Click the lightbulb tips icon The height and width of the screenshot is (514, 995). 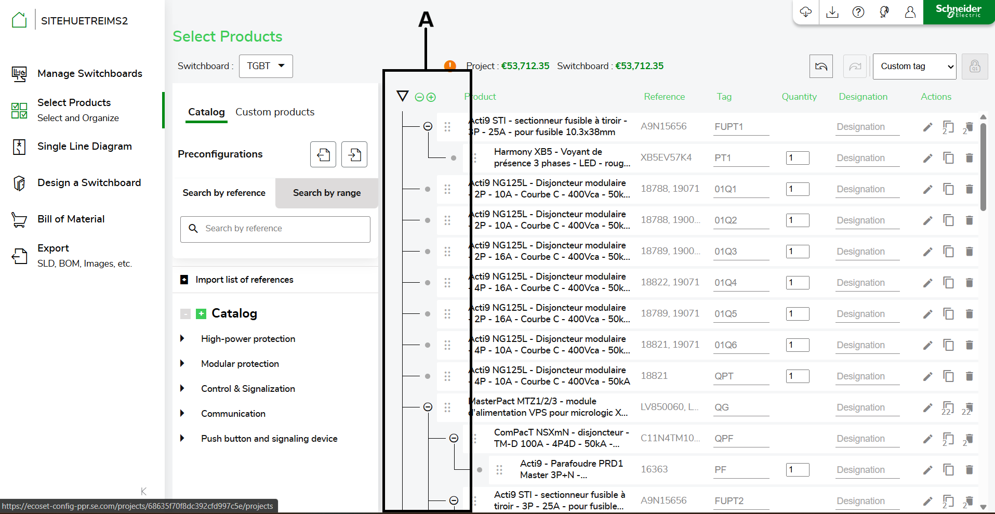pyautogui.click(x=884, y=12)
